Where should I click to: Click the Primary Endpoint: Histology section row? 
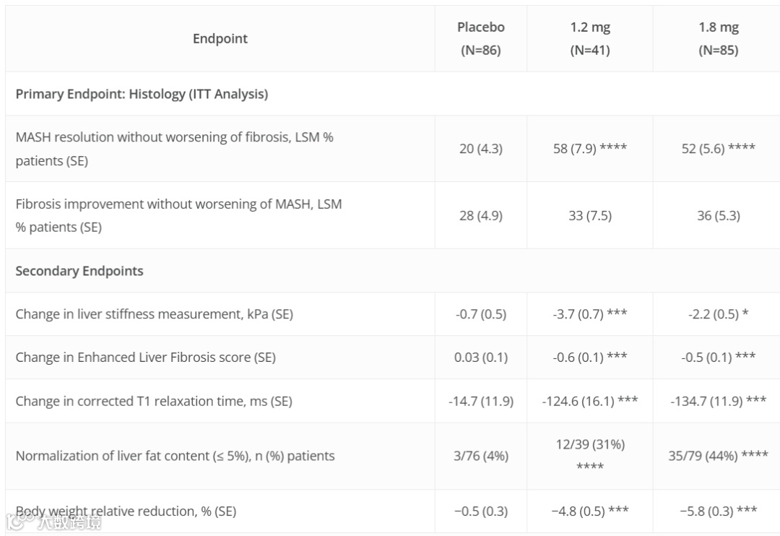142,94
